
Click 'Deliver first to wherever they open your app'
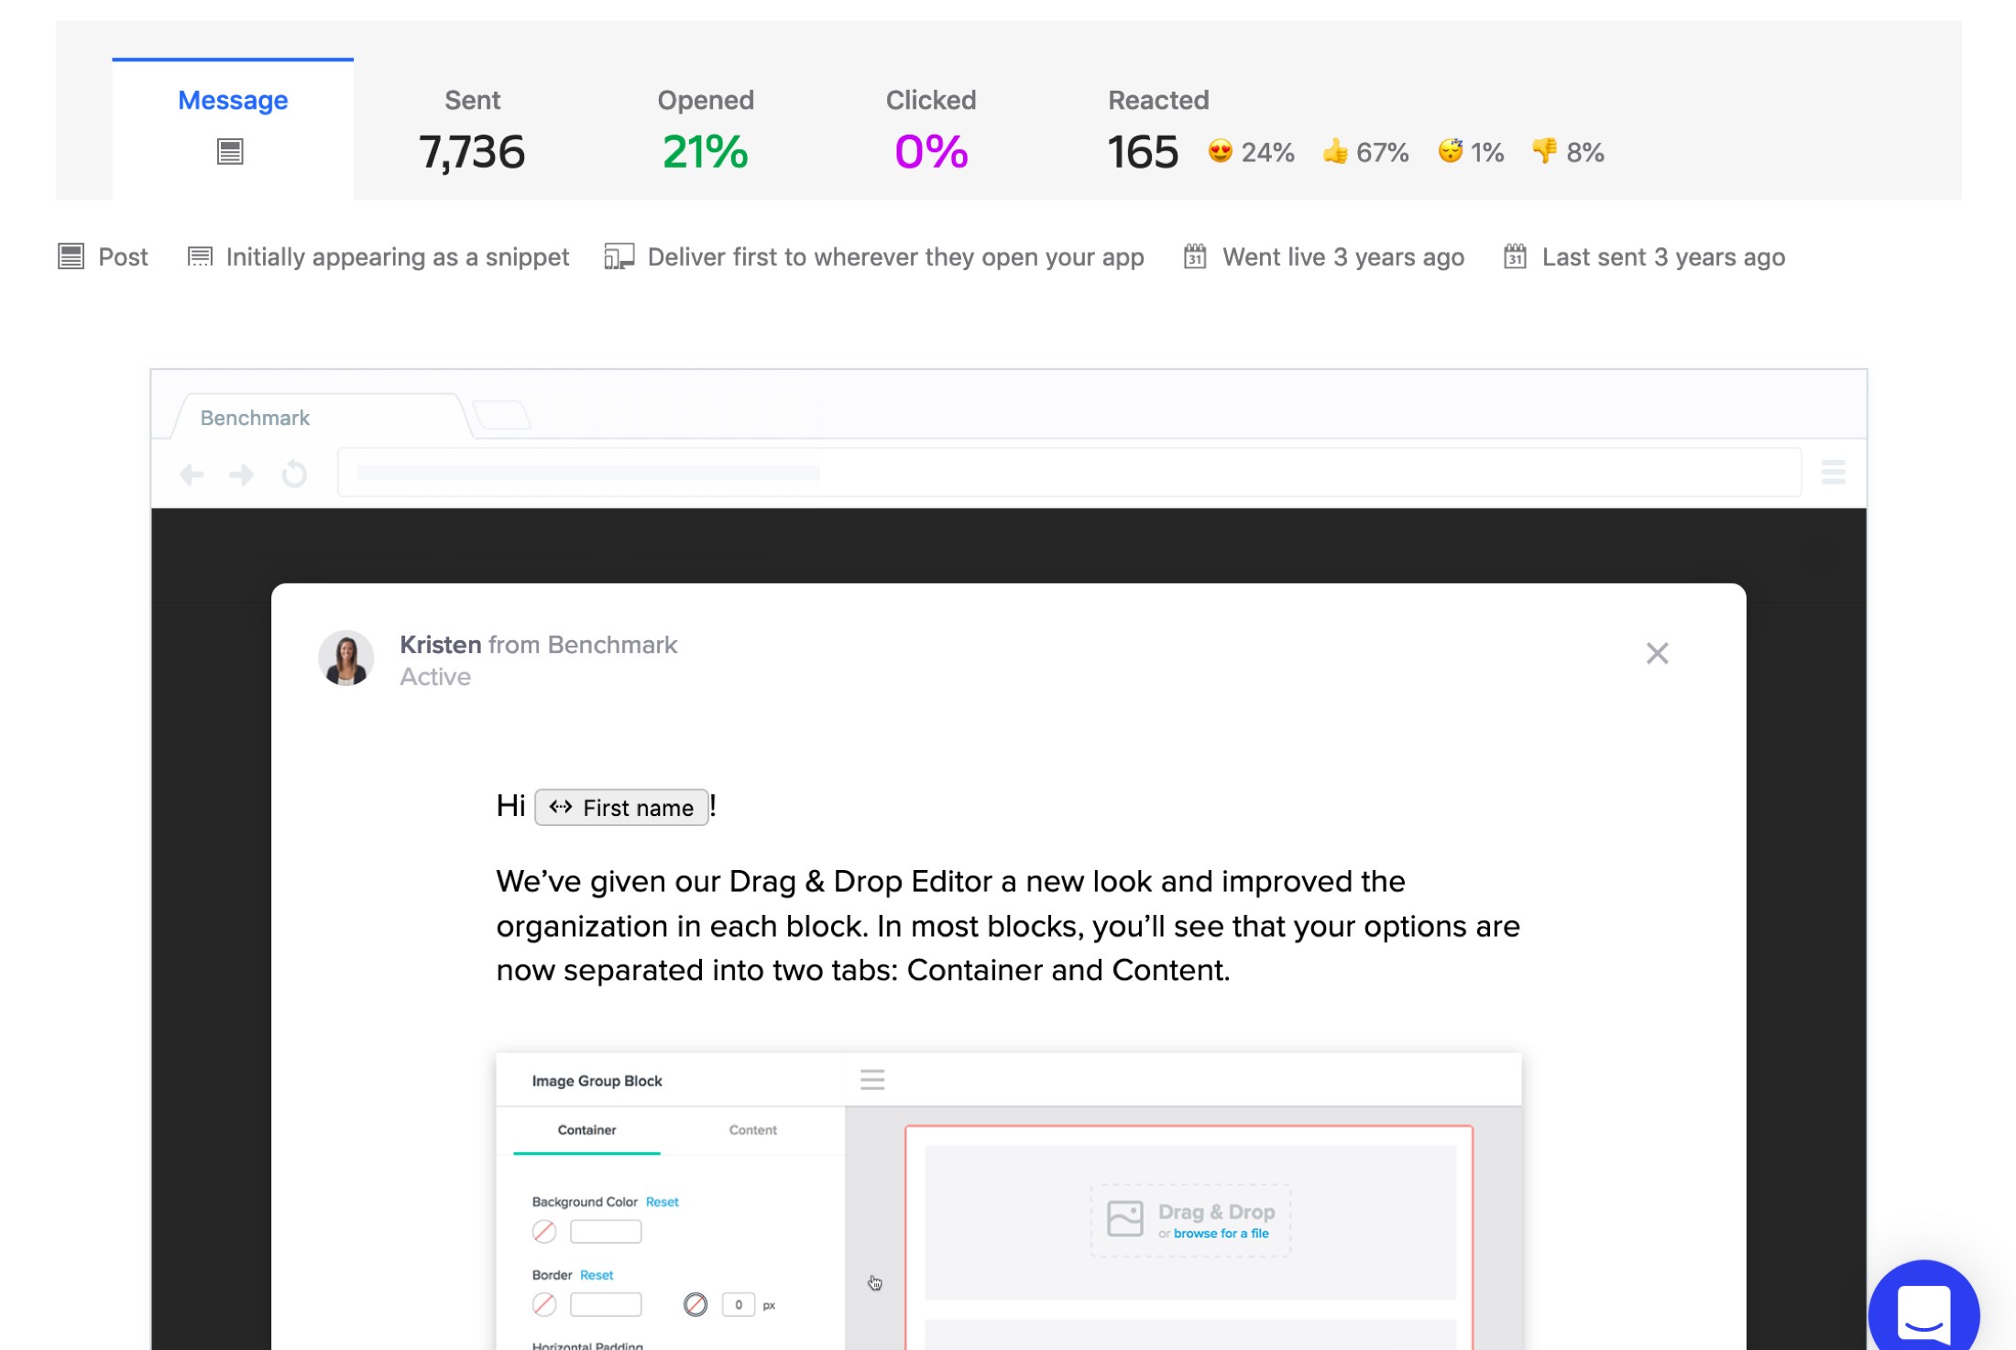pos(895,257)
